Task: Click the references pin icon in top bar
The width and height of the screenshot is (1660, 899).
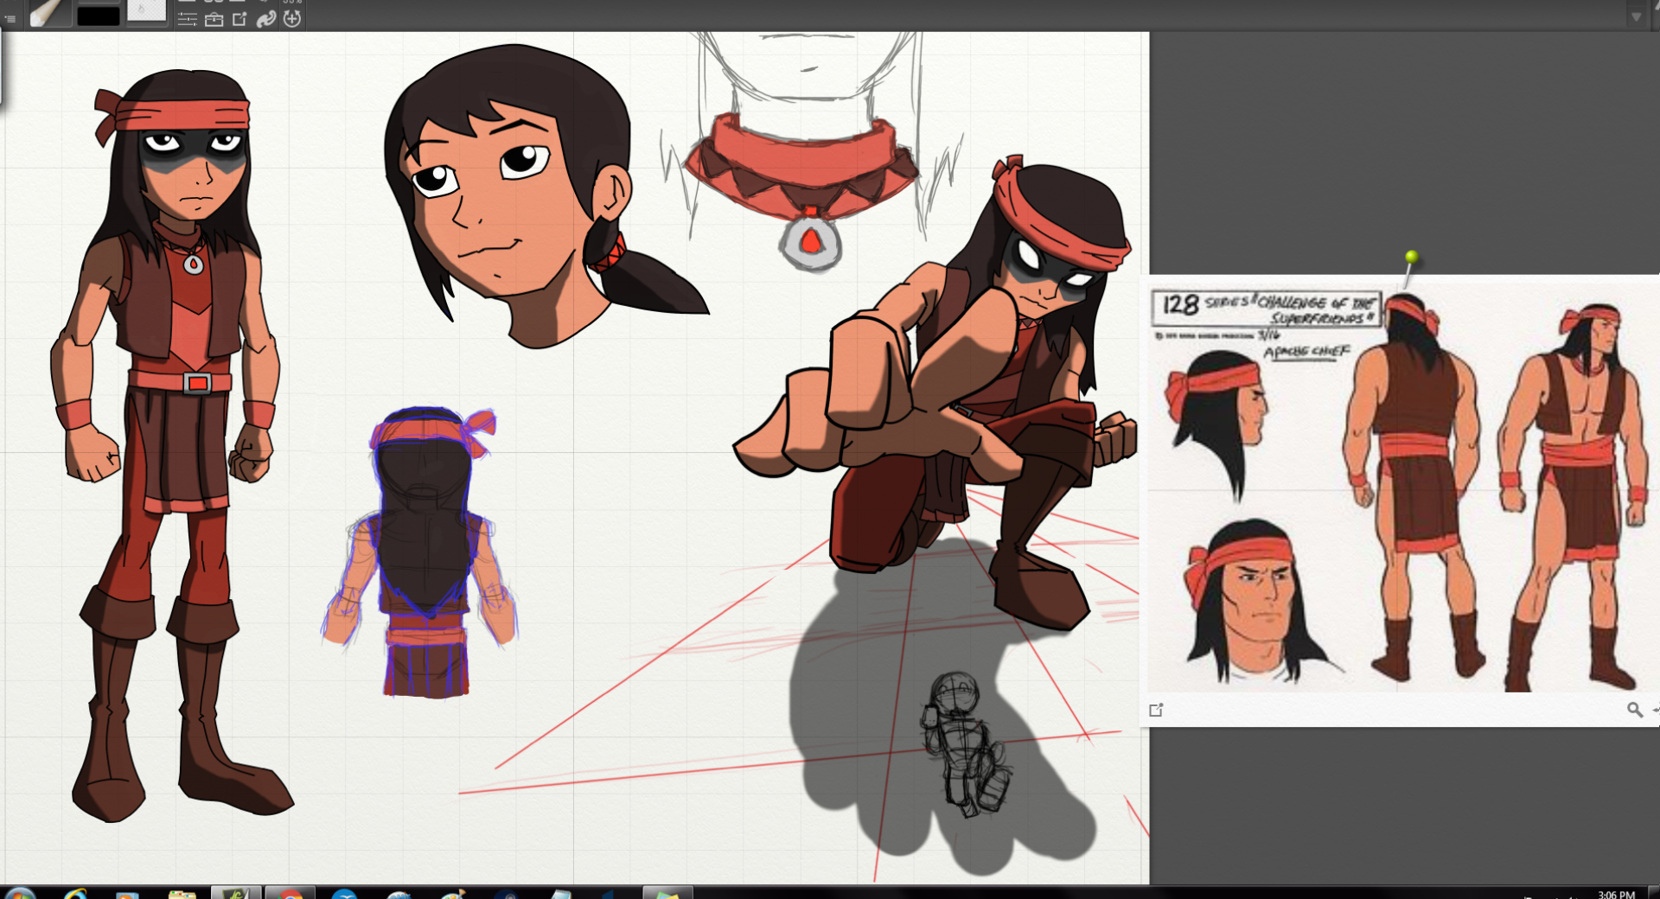Action: (240, 19)
